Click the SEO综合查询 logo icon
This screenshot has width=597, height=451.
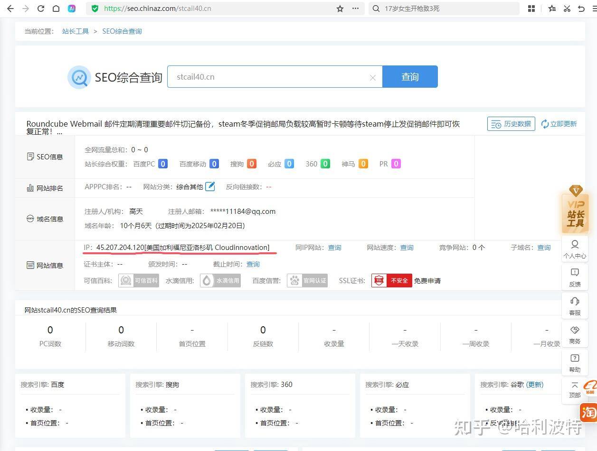point(79,77)
